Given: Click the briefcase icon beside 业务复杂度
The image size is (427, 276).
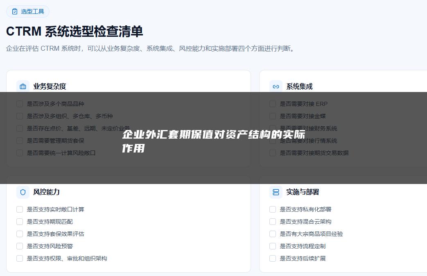Looking at the screenshot, I should [23, 86].
